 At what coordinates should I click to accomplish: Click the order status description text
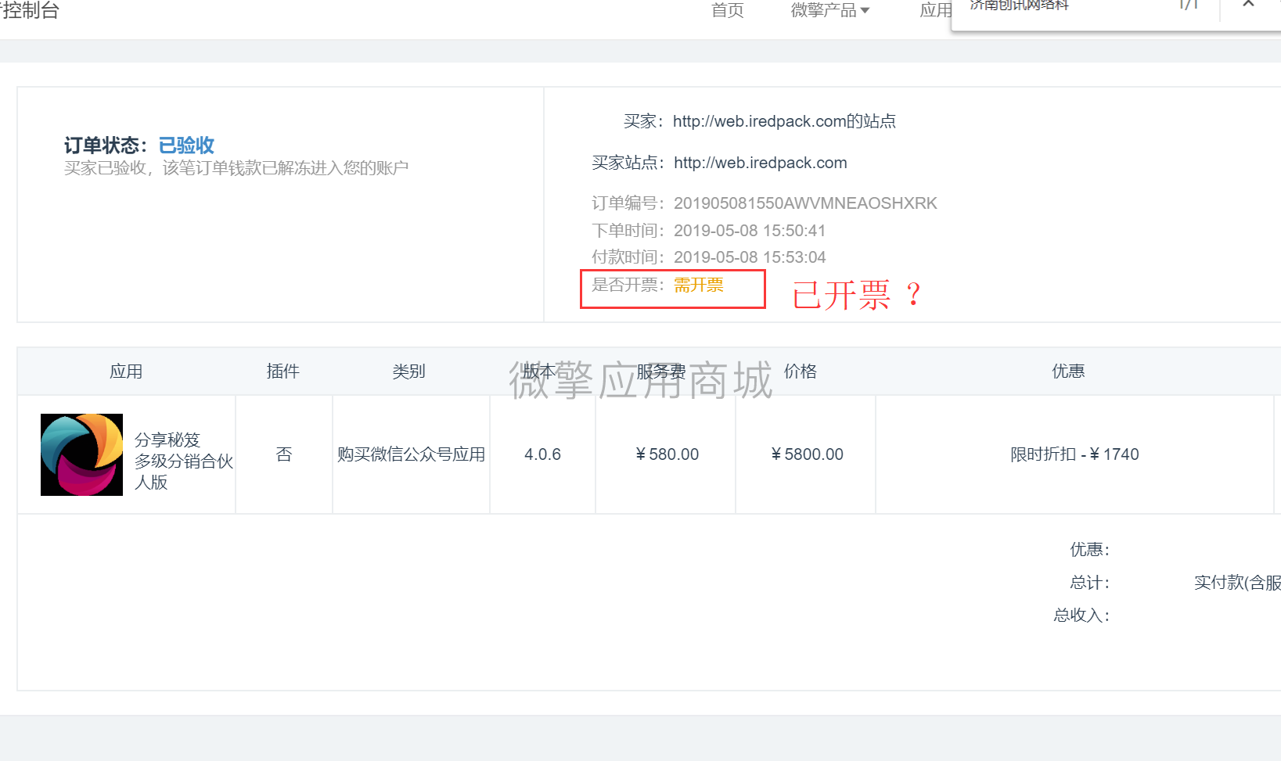pyautogui.click(x=236, y=168)
